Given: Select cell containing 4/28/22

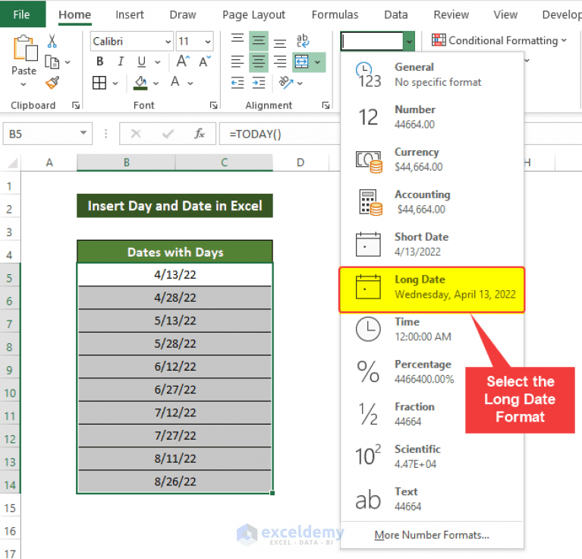Looking at the screenshot, I should 175,298.
